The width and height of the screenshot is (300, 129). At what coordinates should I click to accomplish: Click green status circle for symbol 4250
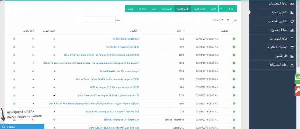tap(234, 55)
